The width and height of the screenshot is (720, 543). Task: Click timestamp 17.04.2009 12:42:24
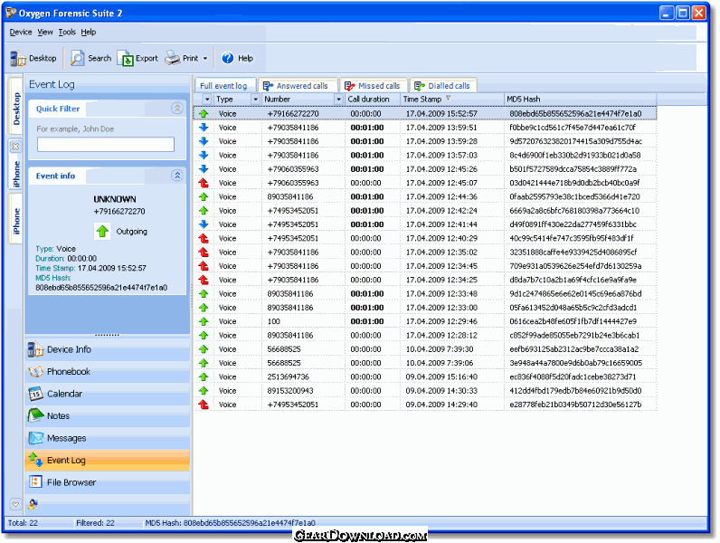(441, 210)
